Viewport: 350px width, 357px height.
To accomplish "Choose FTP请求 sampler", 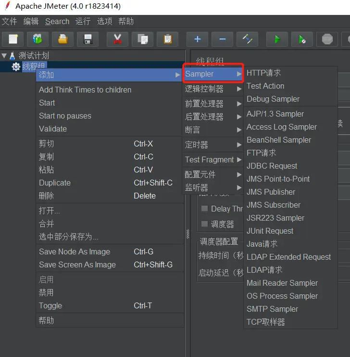I will click(x=290, y=153).
